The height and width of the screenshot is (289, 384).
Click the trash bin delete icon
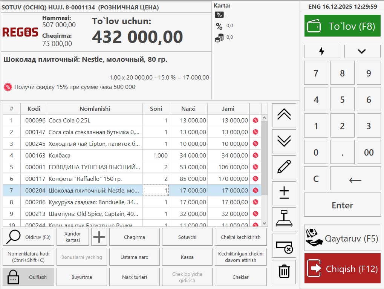coord(284,271)
